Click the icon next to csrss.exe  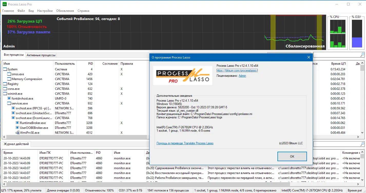(x=5, y=89)
